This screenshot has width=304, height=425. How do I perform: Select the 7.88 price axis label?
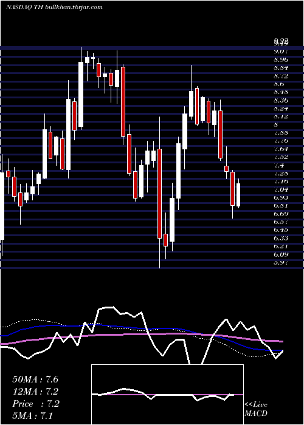click(281, 132)
